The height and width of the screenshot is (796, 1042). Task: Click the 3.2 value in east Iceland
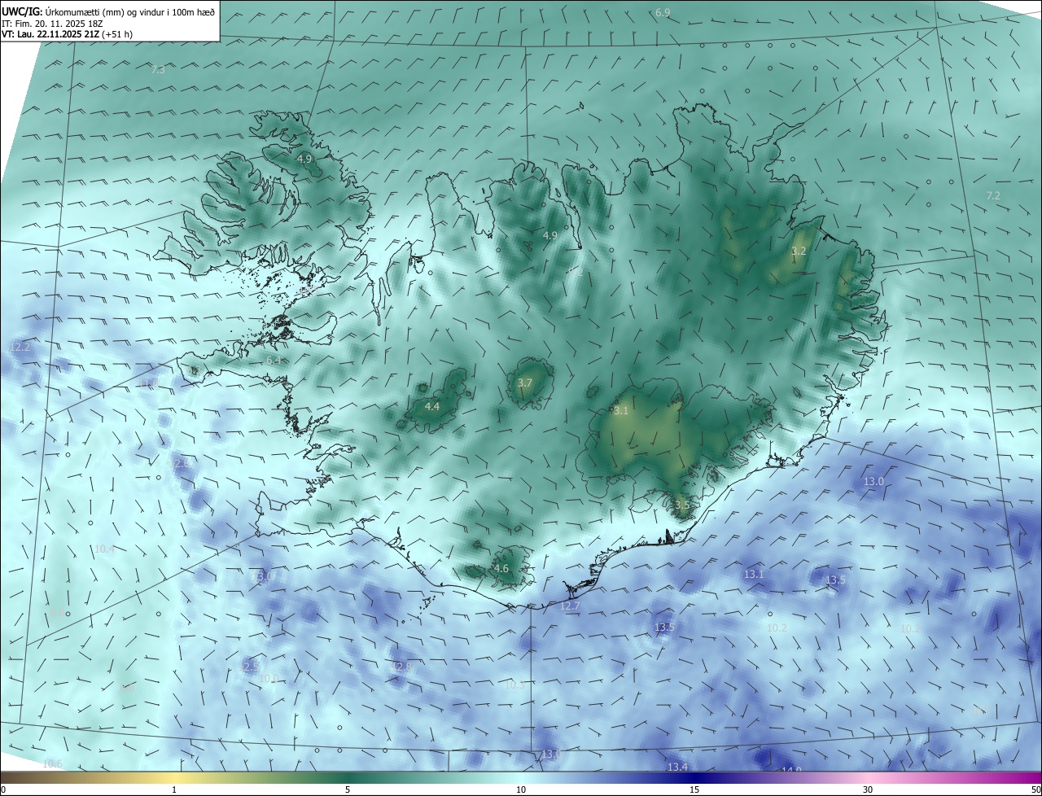tap(799, 251)
